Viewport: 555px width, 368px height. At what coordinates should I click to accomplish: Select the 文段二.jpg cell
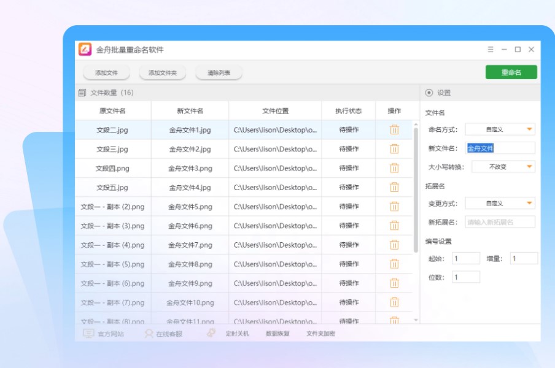pyautogui.click(x=112, y=130)
